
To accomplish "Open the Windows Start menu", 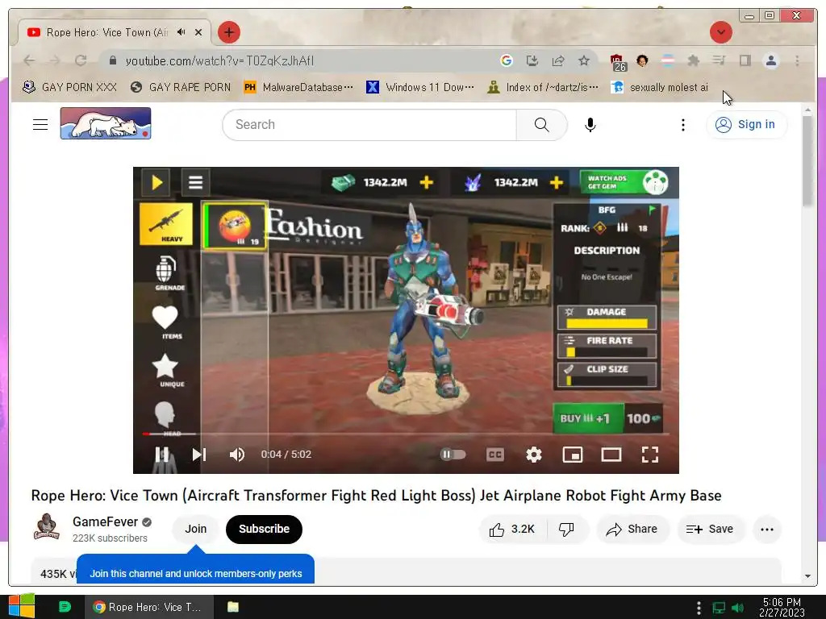I will coord(22,607).
